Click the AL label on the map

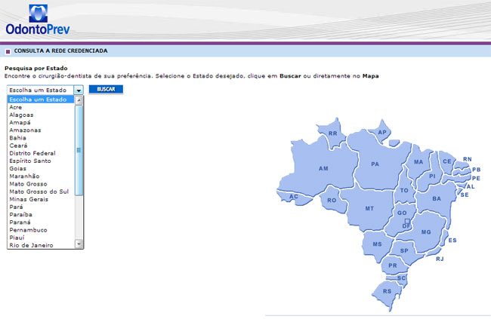[x=471, y=187]
